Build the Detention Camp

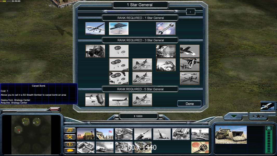(143, 147)
